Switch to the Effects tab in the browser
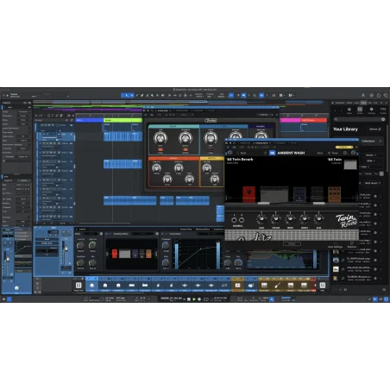390x390 pixels. click(x=349, y=103)
